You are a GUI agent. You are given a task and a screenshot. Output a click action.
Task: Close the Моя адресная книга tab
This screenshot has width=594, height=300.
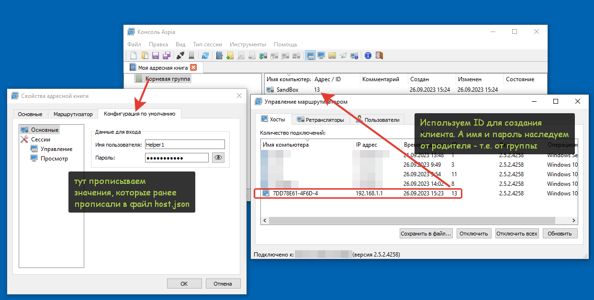click(x=193, y=68)
